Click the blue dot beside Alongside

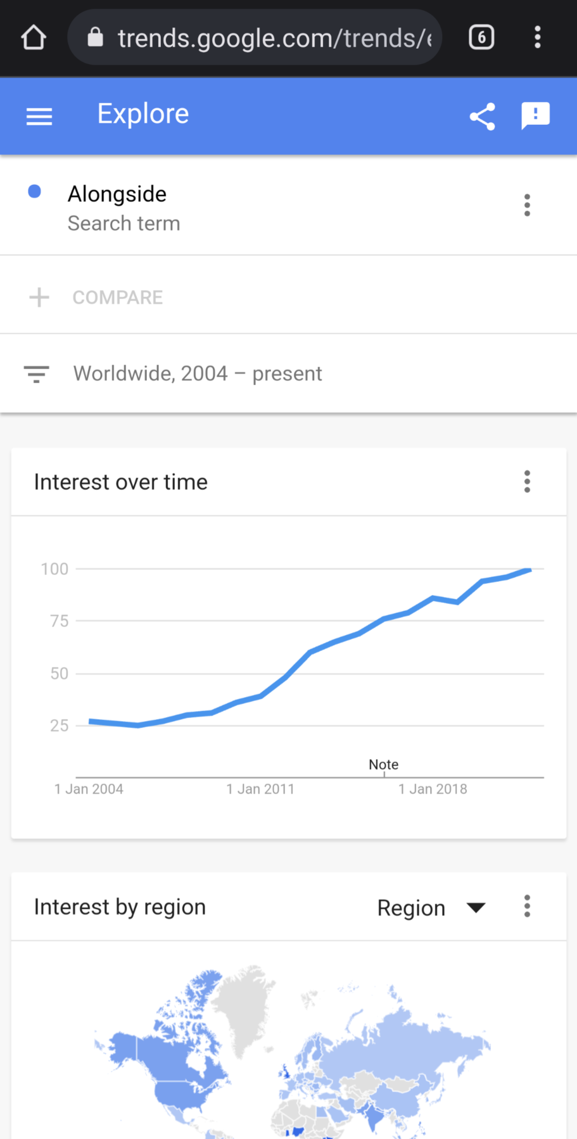tap(35, 192)
